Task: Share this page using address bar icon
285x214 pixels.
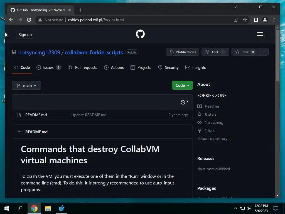Action: (236, 20)
